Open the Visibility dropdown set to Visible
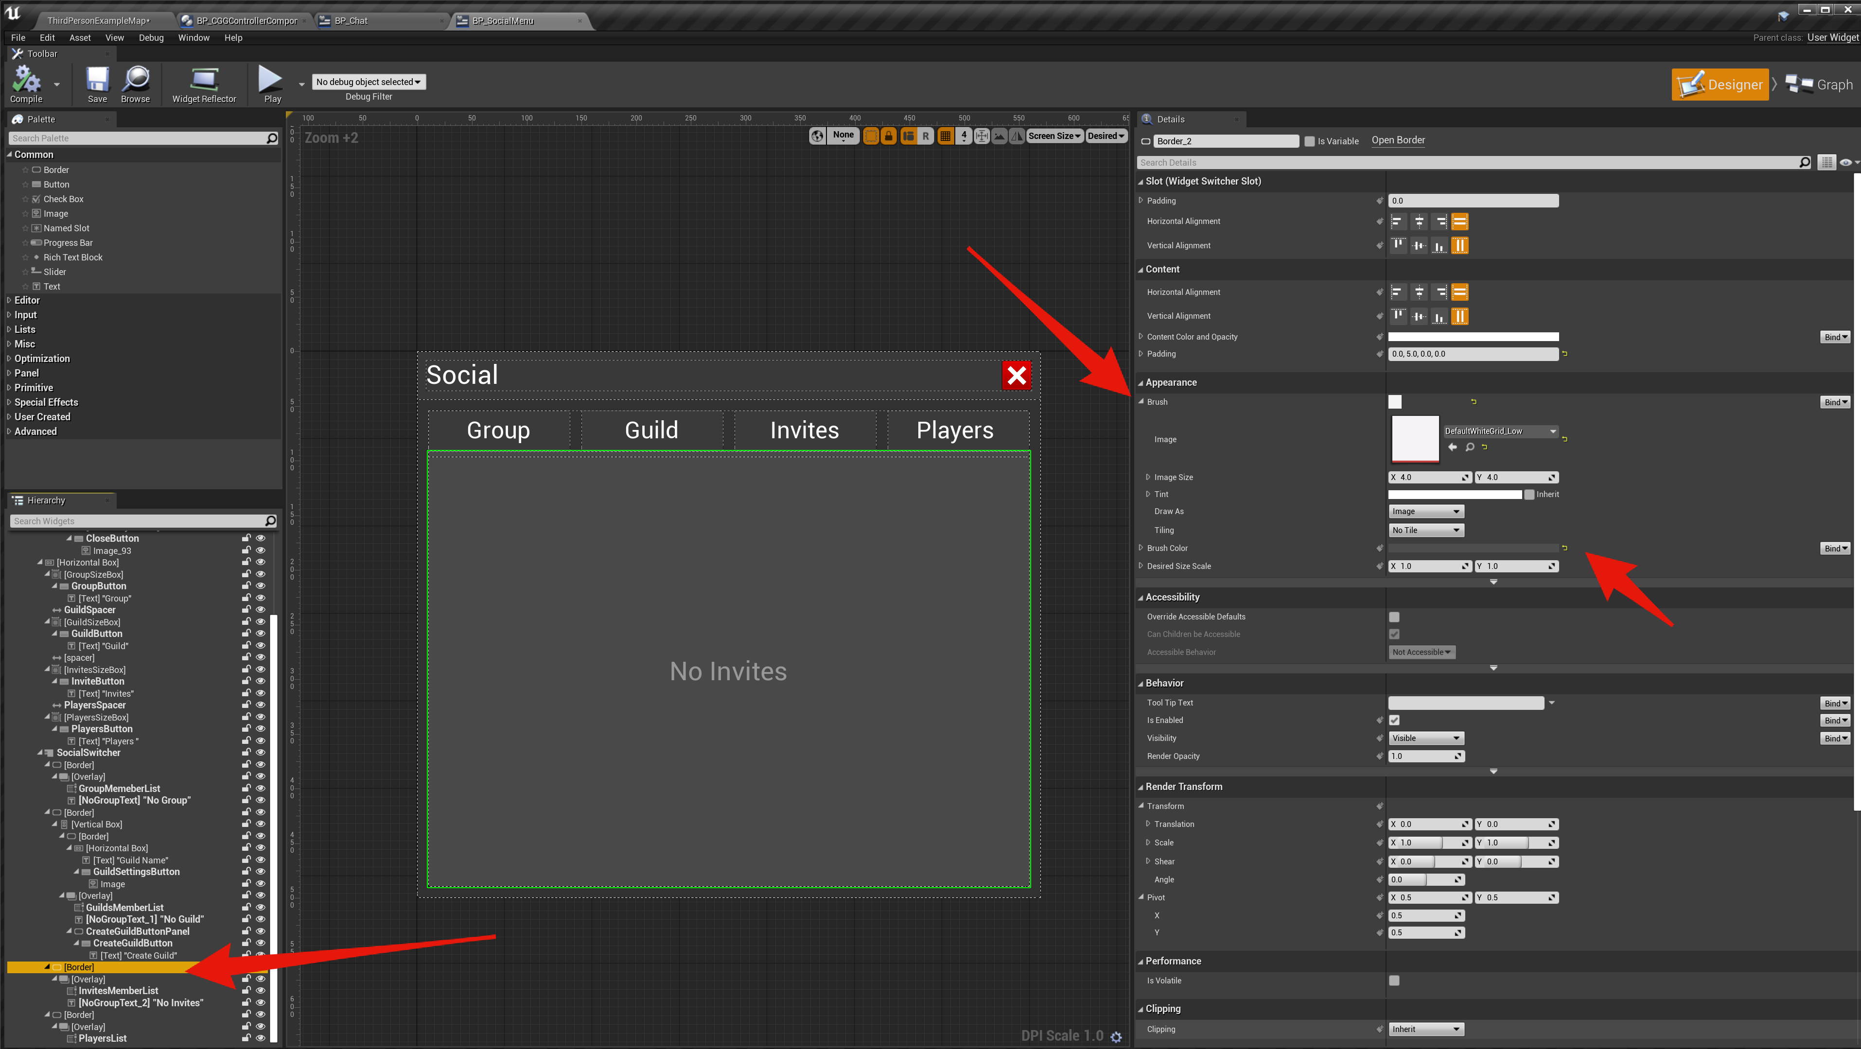The height and width of the screenshot is (1049, 1861). [1426, 738]
